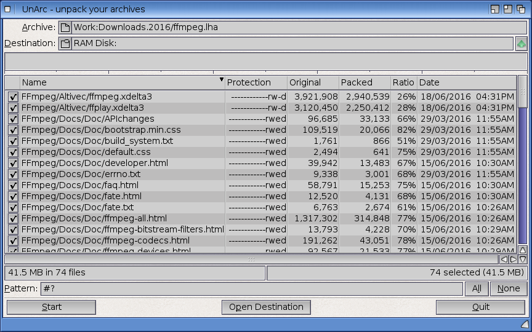Viewport: 532px width, 332px height.
Task: Click the date cell for errno.txt
Action: [x=467, y=174]
